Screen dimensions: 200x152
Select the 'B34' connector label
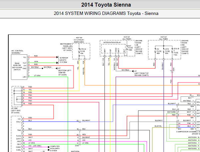[192, 106]
